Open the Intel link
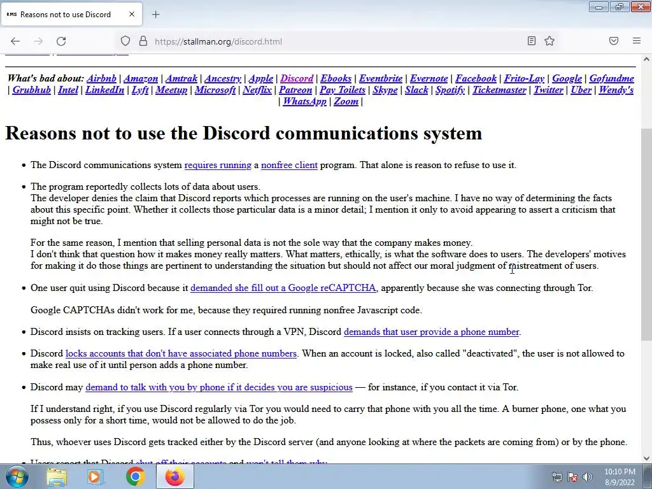Screen dimensions: 652x489 68,90
